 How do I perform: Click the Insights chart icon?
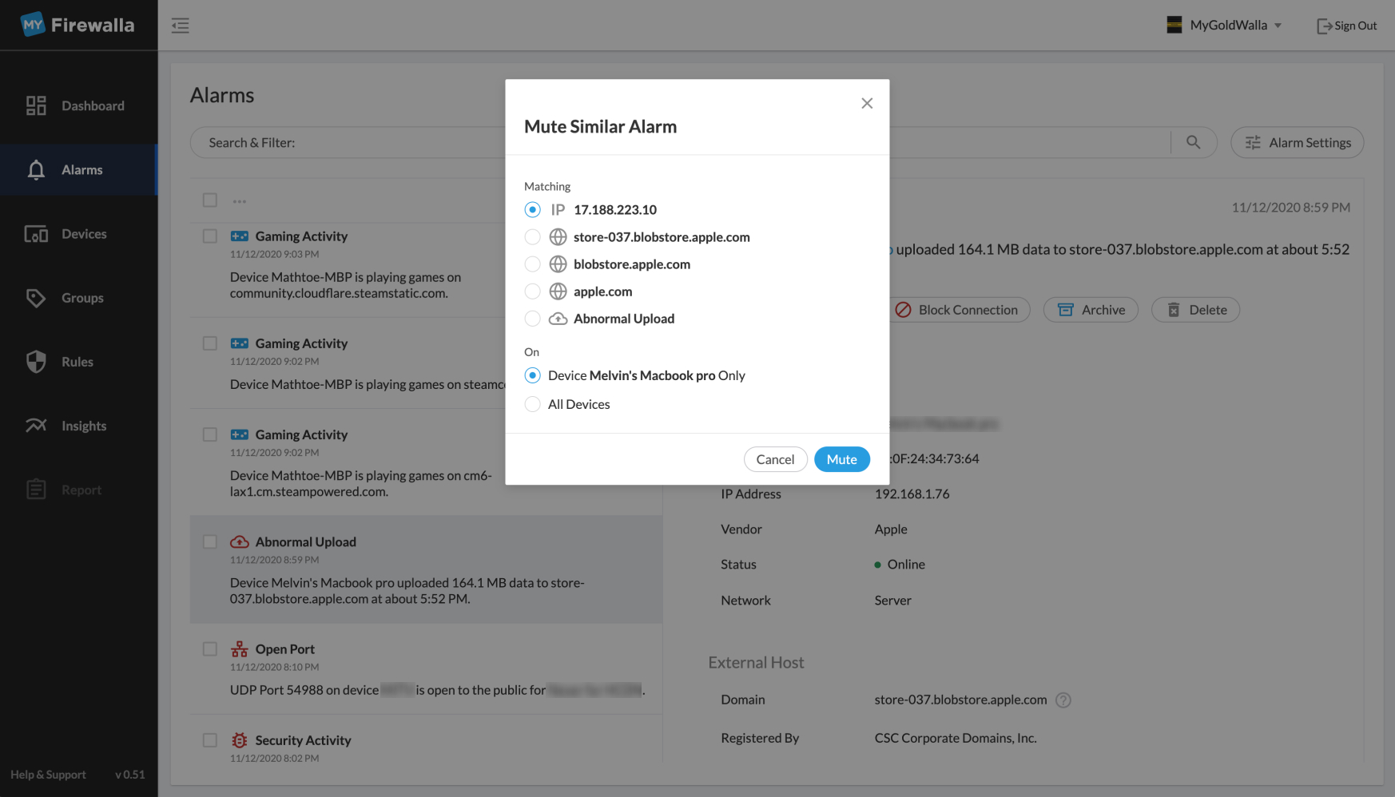click(36, 425)
